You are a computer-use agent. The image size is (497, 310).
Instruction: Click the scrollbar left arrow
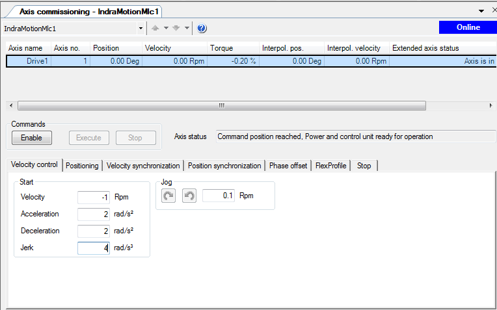click(11, 105)
